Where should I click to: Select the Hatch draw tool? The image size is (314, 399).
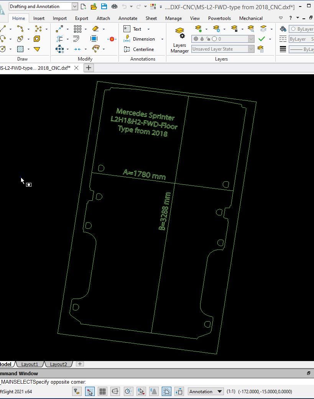click(x=20, y=49)
